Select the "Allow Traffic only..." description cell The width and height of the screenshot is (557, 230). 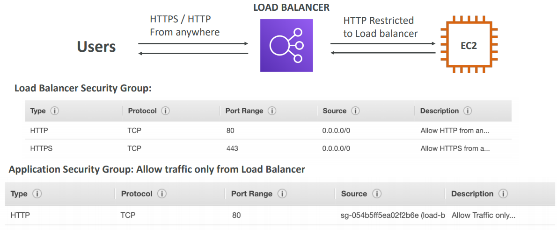click(483, 216)
